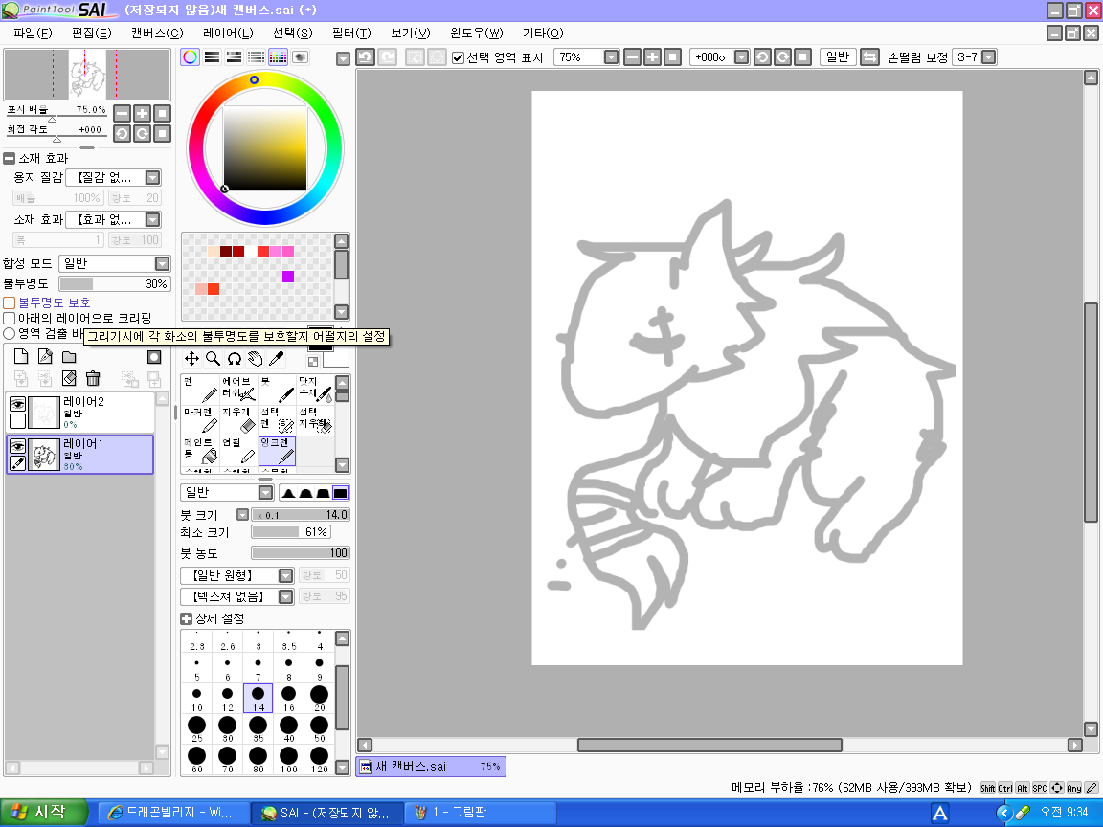Delete layer using trash can icon
Image resolution: width=1103 pixels, height=827 pixels.
click(93, 378)
